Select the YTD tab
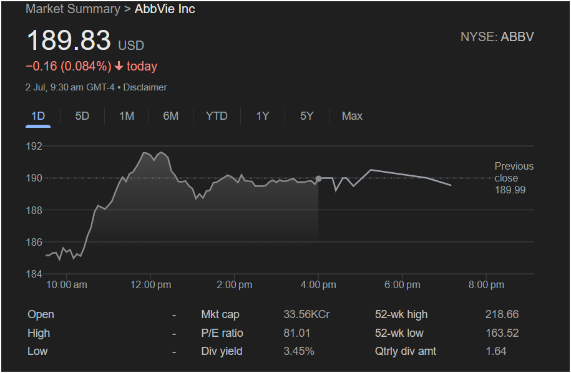 (x=217, y=116)
